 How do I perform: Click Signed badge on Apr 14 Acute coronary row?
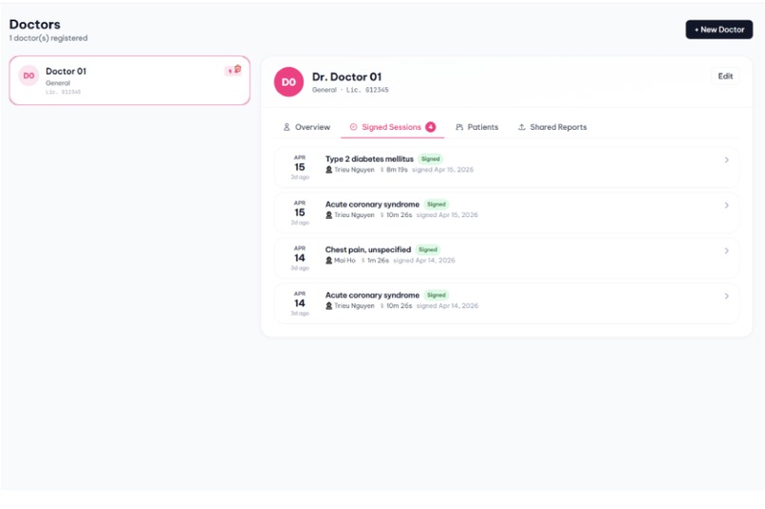pos(437,295)
